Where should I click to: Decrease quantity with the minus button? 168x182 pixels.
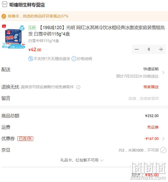pyautogui.click(x=137, y=49)
